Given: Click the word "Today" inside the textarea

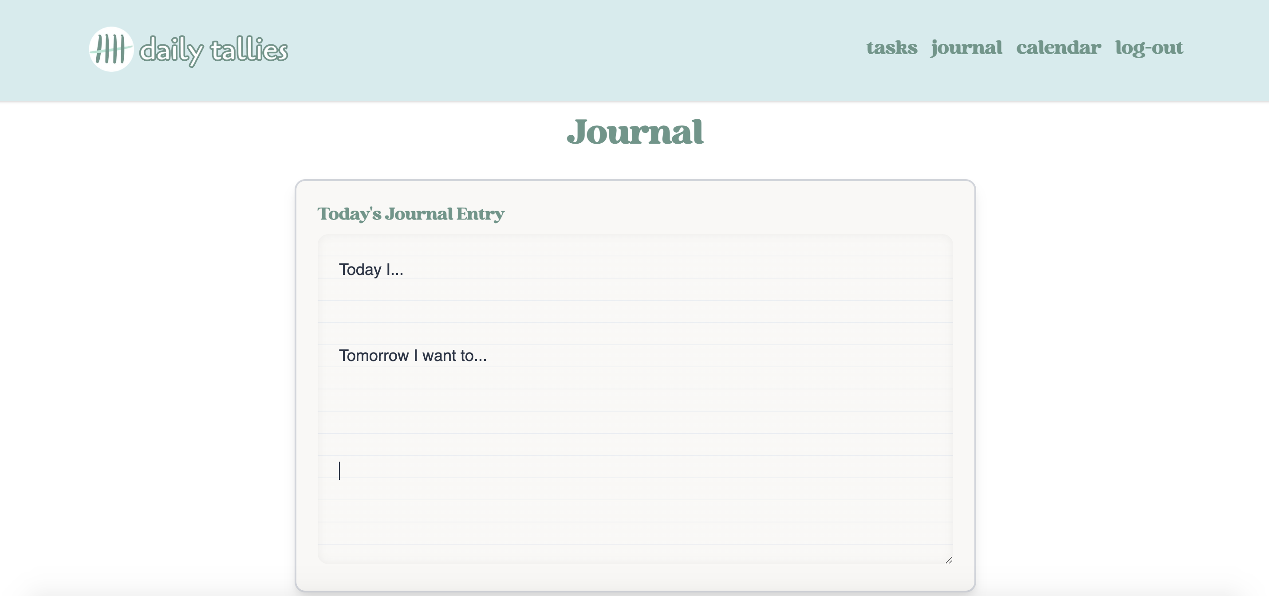Looking at the screenshot, I should click(359, 269).
